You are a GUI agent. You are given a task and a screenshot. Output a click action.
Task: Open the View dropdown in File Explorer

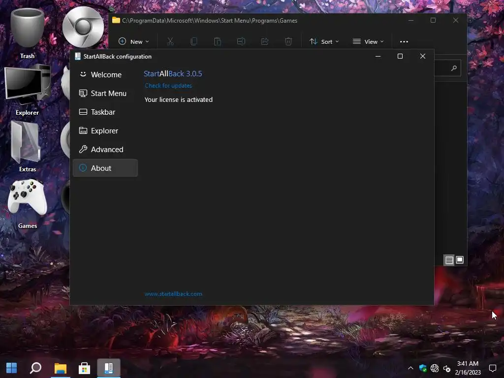[368, 41]
